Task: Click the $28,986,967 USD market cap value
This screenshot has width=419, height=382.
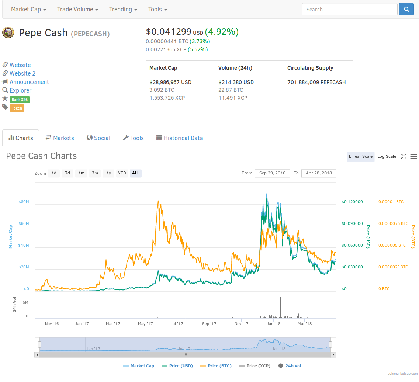Action: click(170, 82)
